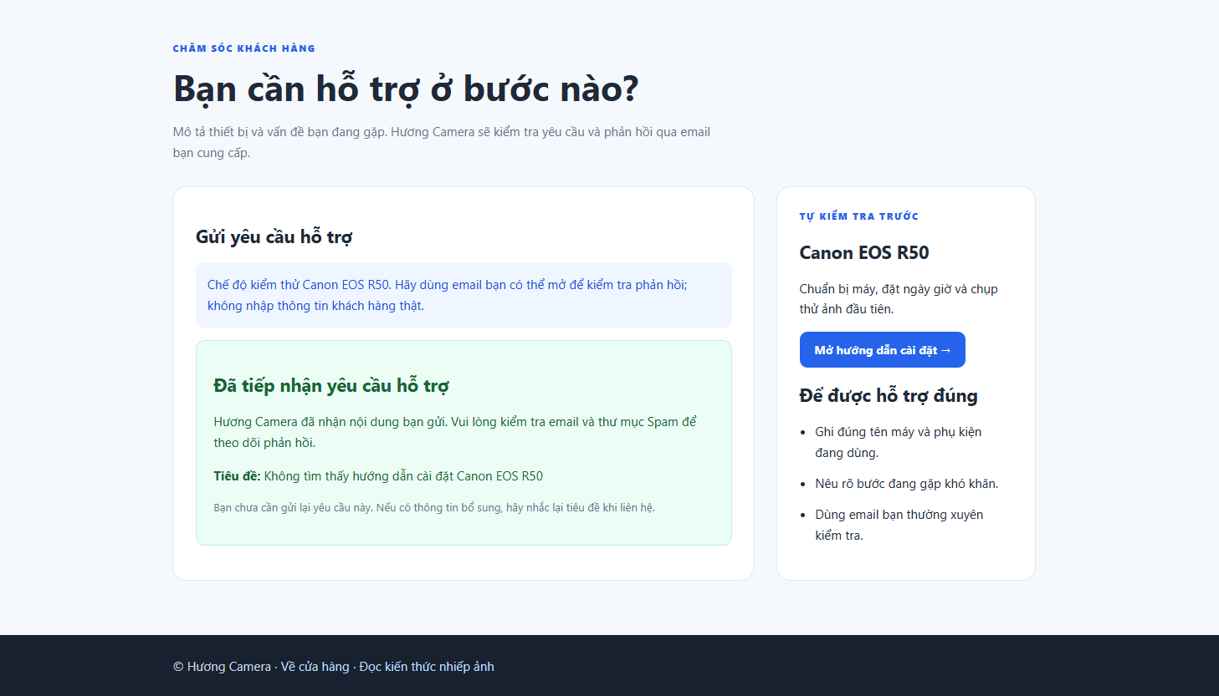Select the heading 'Bạn cần hỗ trợ ở bước nào?'
The width and height of the screenshot is (1219, 696).
click(406, 89)
